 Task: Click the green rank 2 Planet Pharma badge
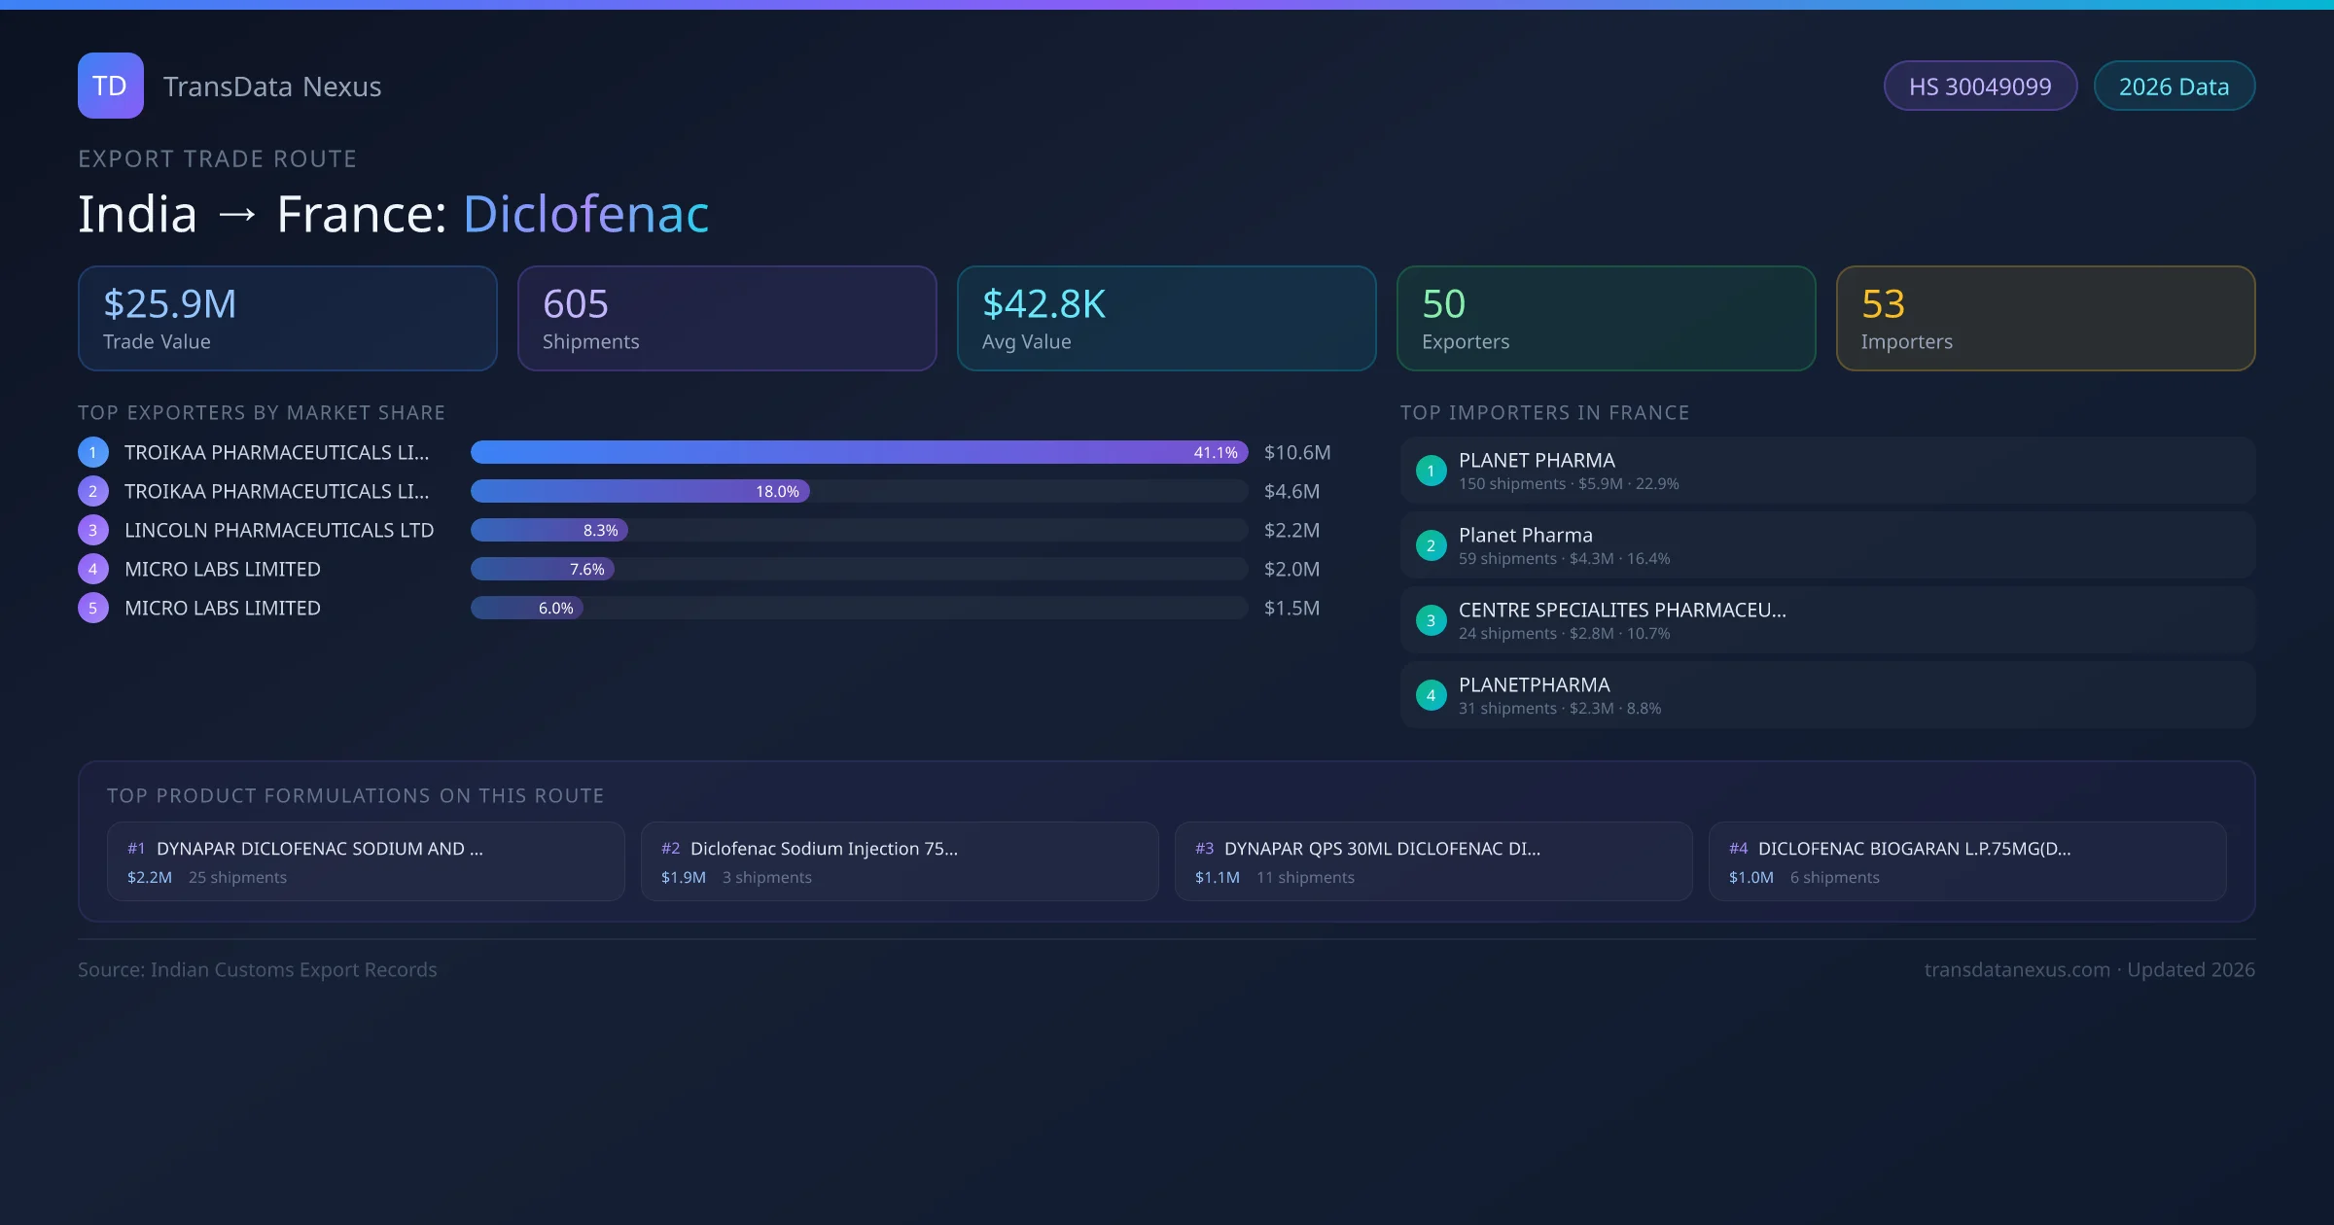[1431, 545]
